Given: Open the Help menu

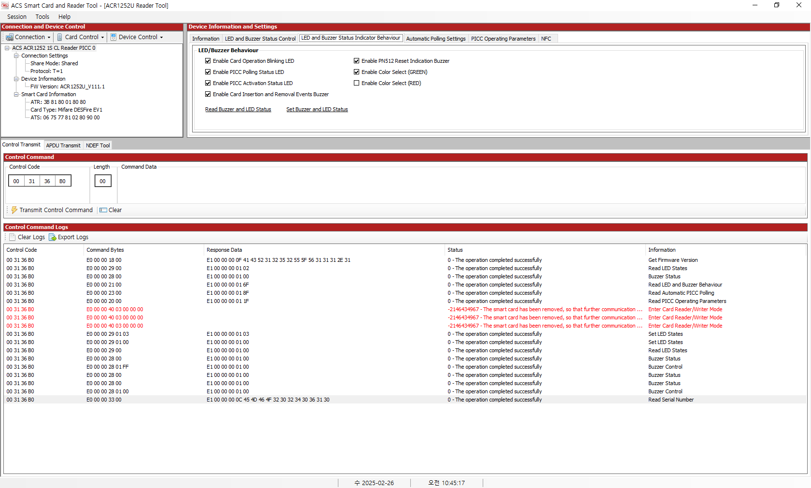Looking at the screenshot, I should tap(64, 17).
